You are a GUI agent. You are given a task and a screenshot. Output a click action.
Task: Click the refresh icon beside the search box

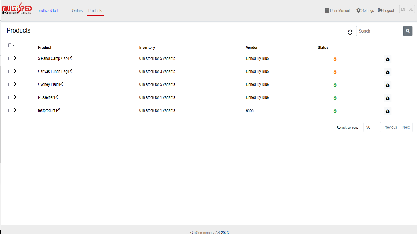tap(350, 32)
